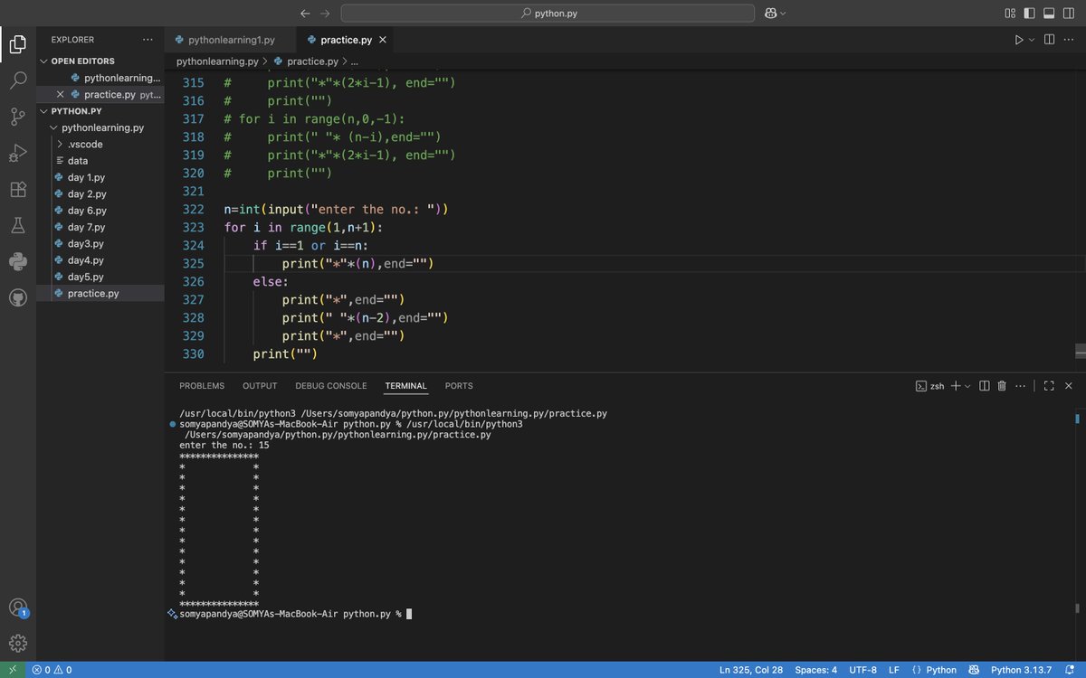
Task: Open Explorer Views and More Actions ellipsis
Action: (x=148, y=40)
